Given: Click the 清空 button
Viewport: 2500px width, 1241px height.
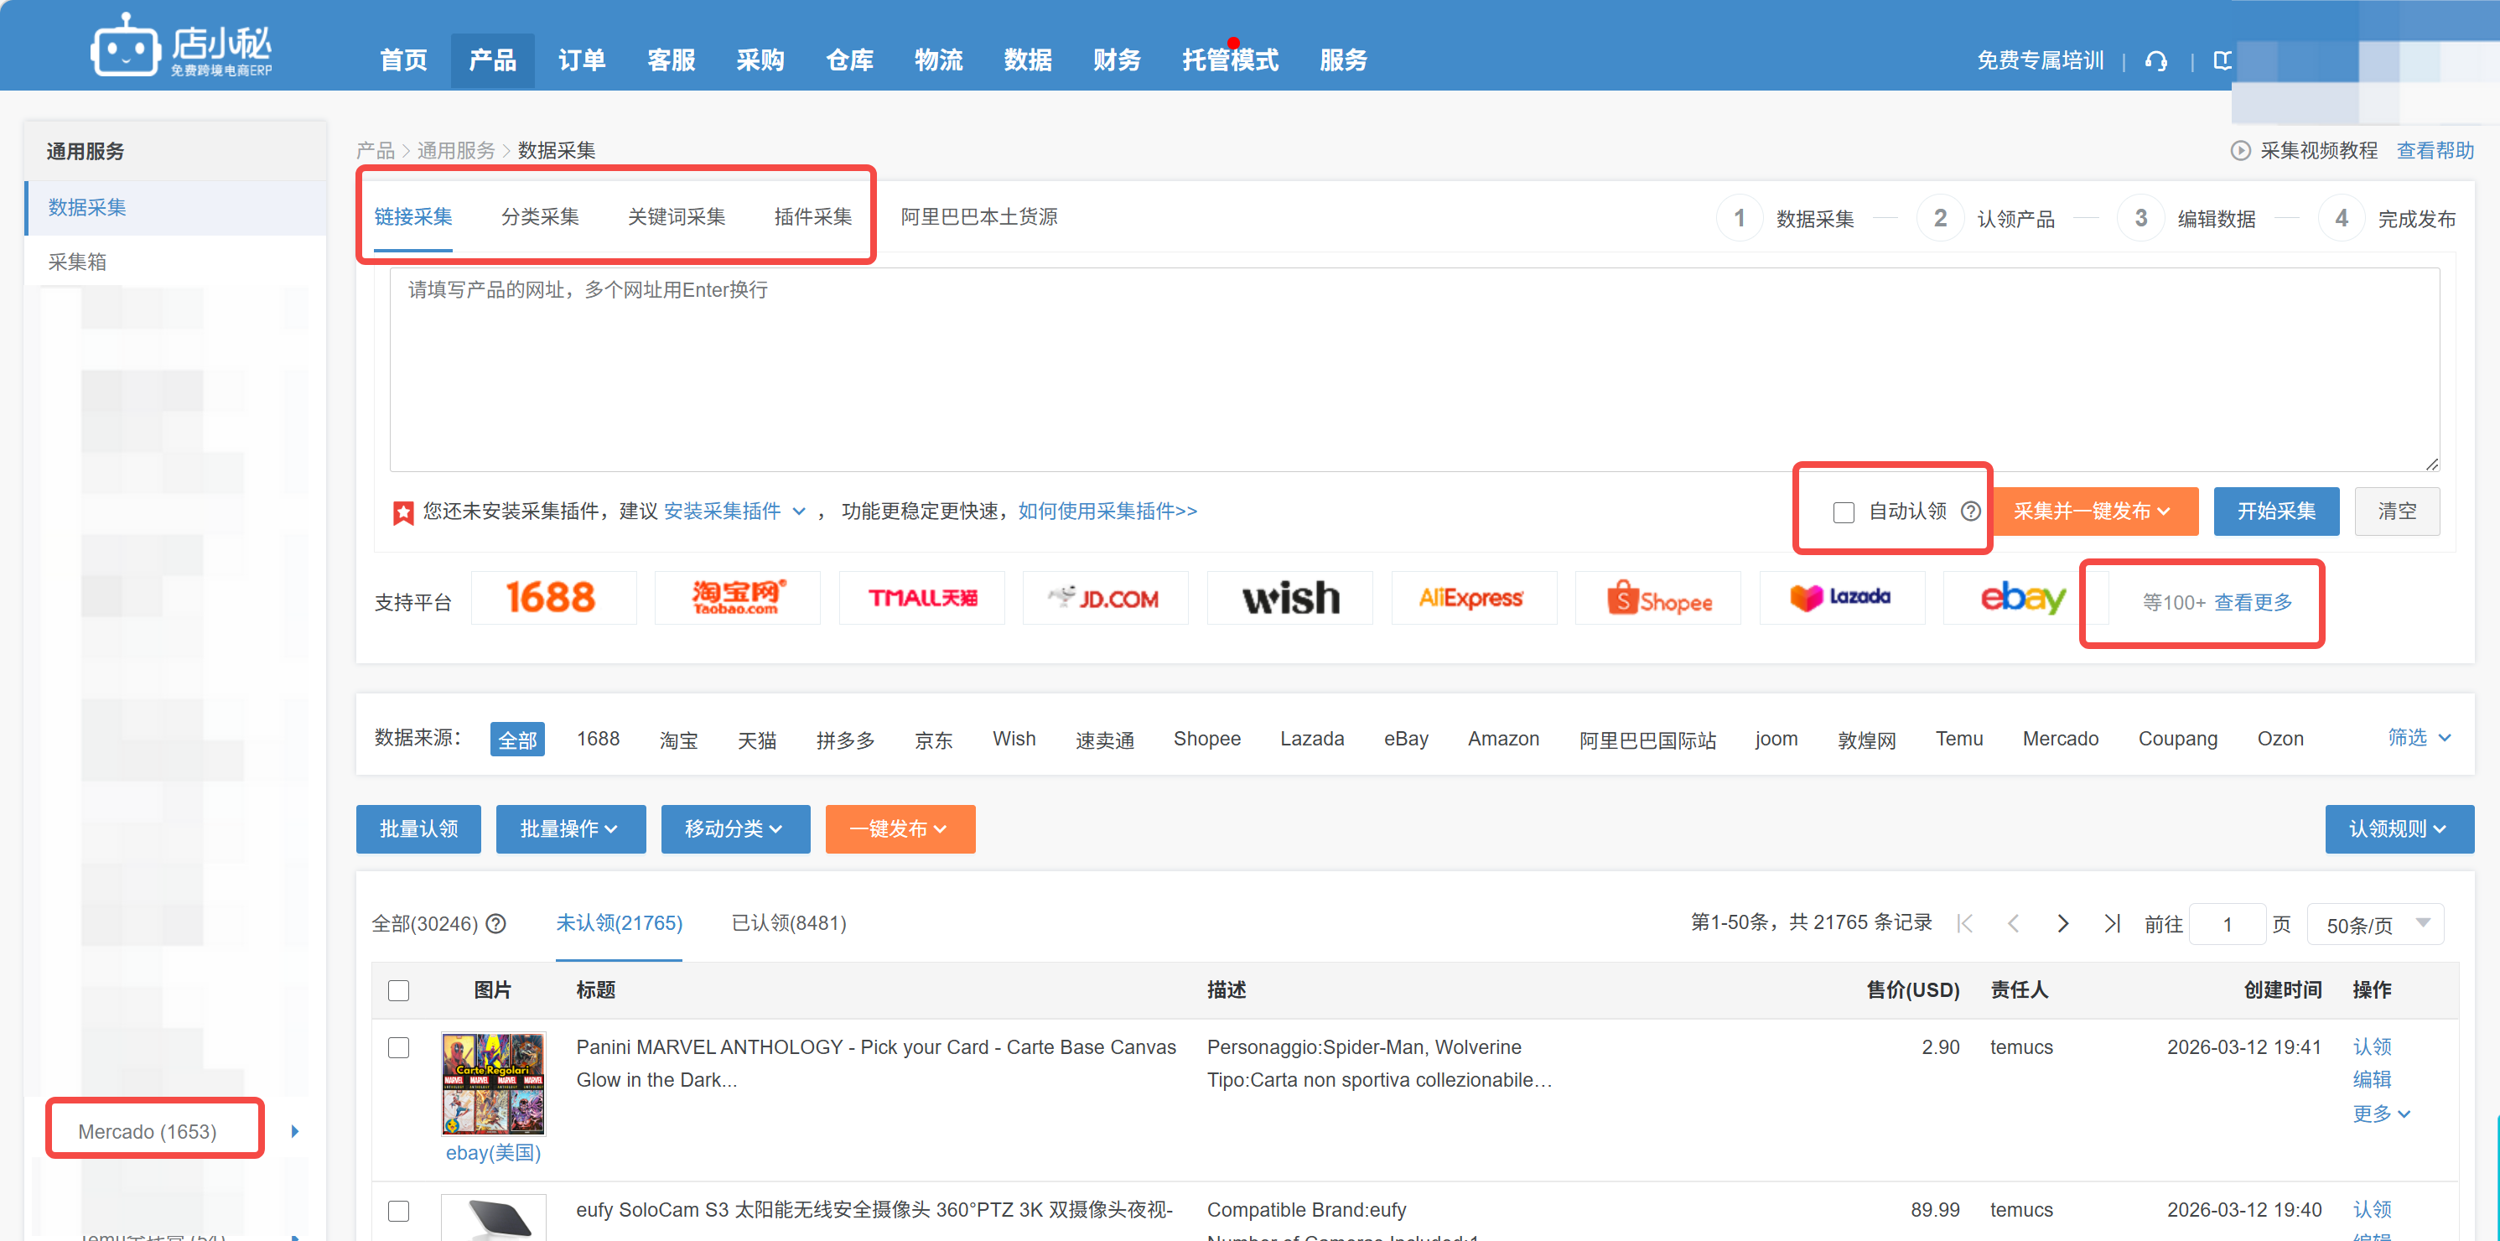Looking at the screenshot, I should pyautogui.click(x=2397, y=511).
